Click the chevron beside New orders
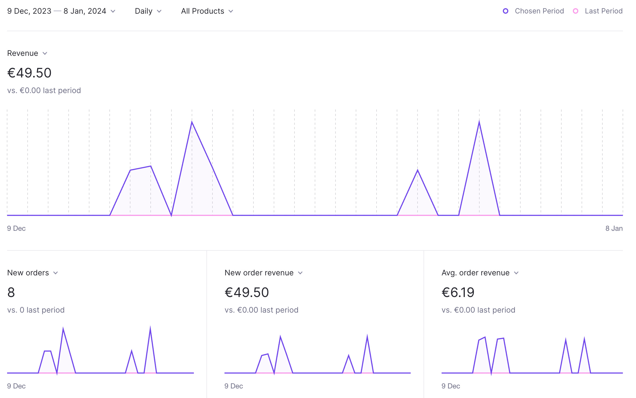 click(x=56, y=273)
